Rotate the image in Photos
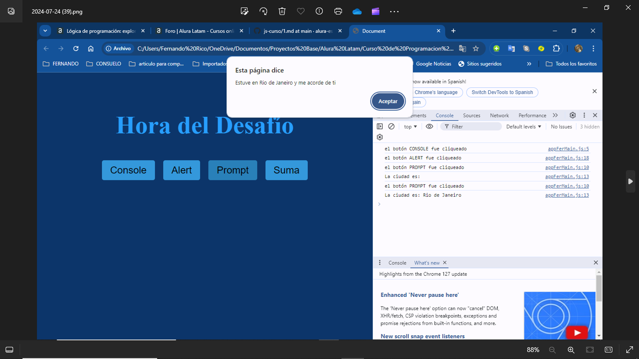This screenshot has height=359, width=639. click(x=263, y=11)
